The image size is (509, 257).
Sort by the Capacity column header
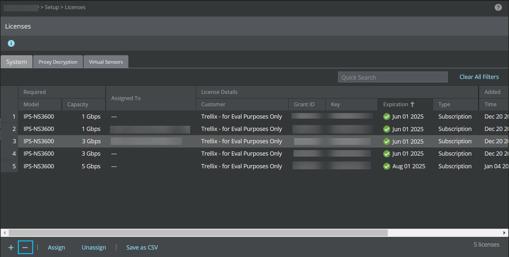[84, 104]
